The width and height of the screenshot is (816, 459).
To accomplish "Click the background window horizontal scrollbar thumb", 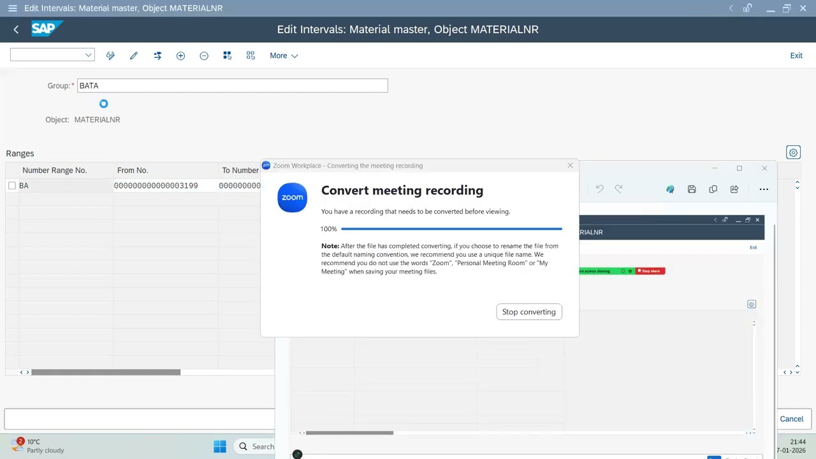I will pos(349,433).
